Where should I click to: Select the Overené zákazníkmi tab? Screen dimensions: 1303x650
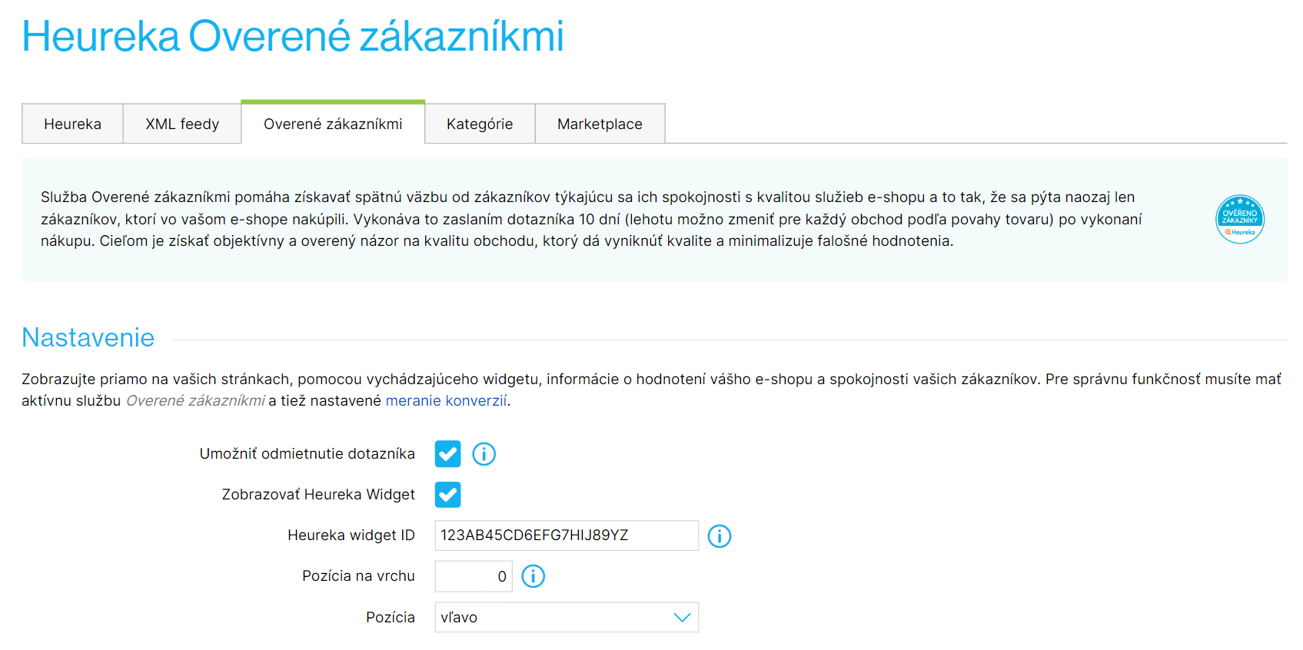tap(333, 123)
